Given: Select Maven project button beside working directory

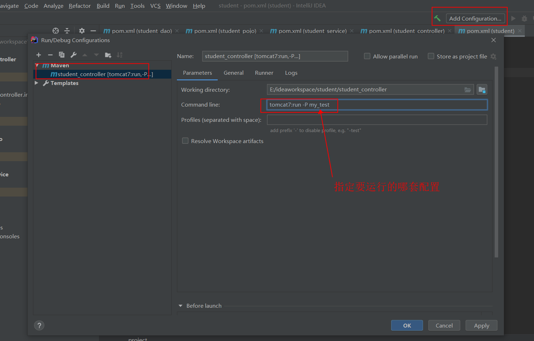Looking at the screenshot, I should [x=482, y=90].
